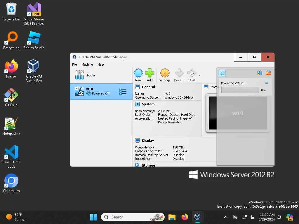Open the Recycle Bin desktop icon

pos(11,12)
